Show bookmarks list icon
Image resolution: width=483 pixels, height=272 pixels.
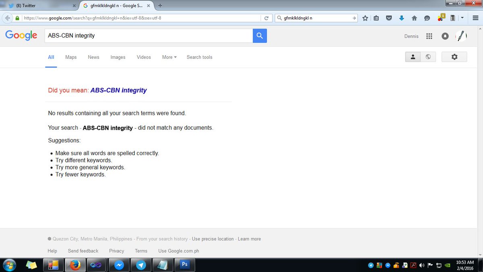376,18
